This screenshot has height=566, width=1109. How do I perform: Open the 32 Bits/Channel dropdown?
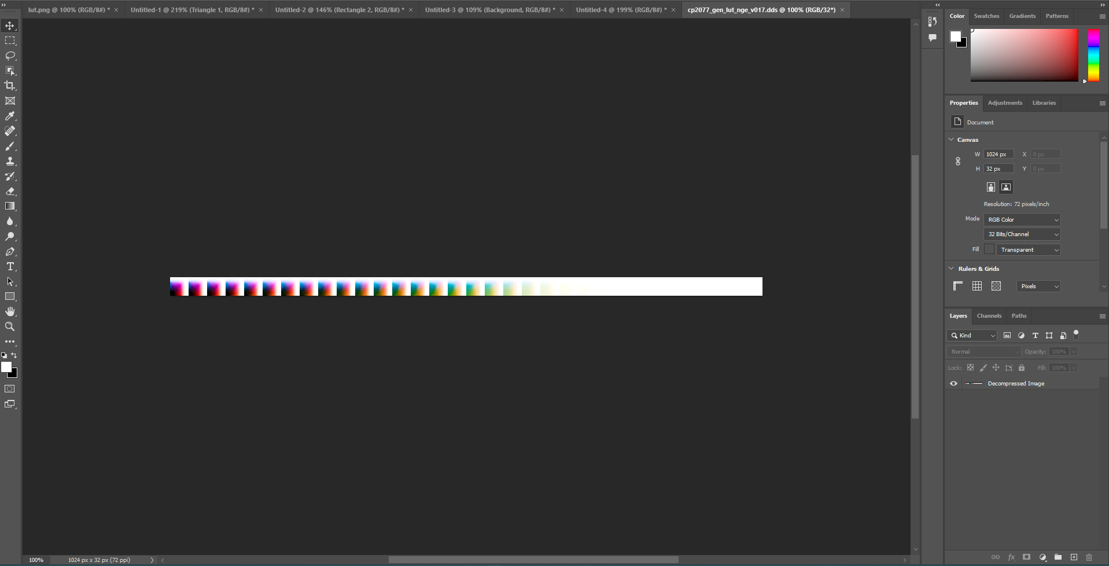click(1022, 234)
